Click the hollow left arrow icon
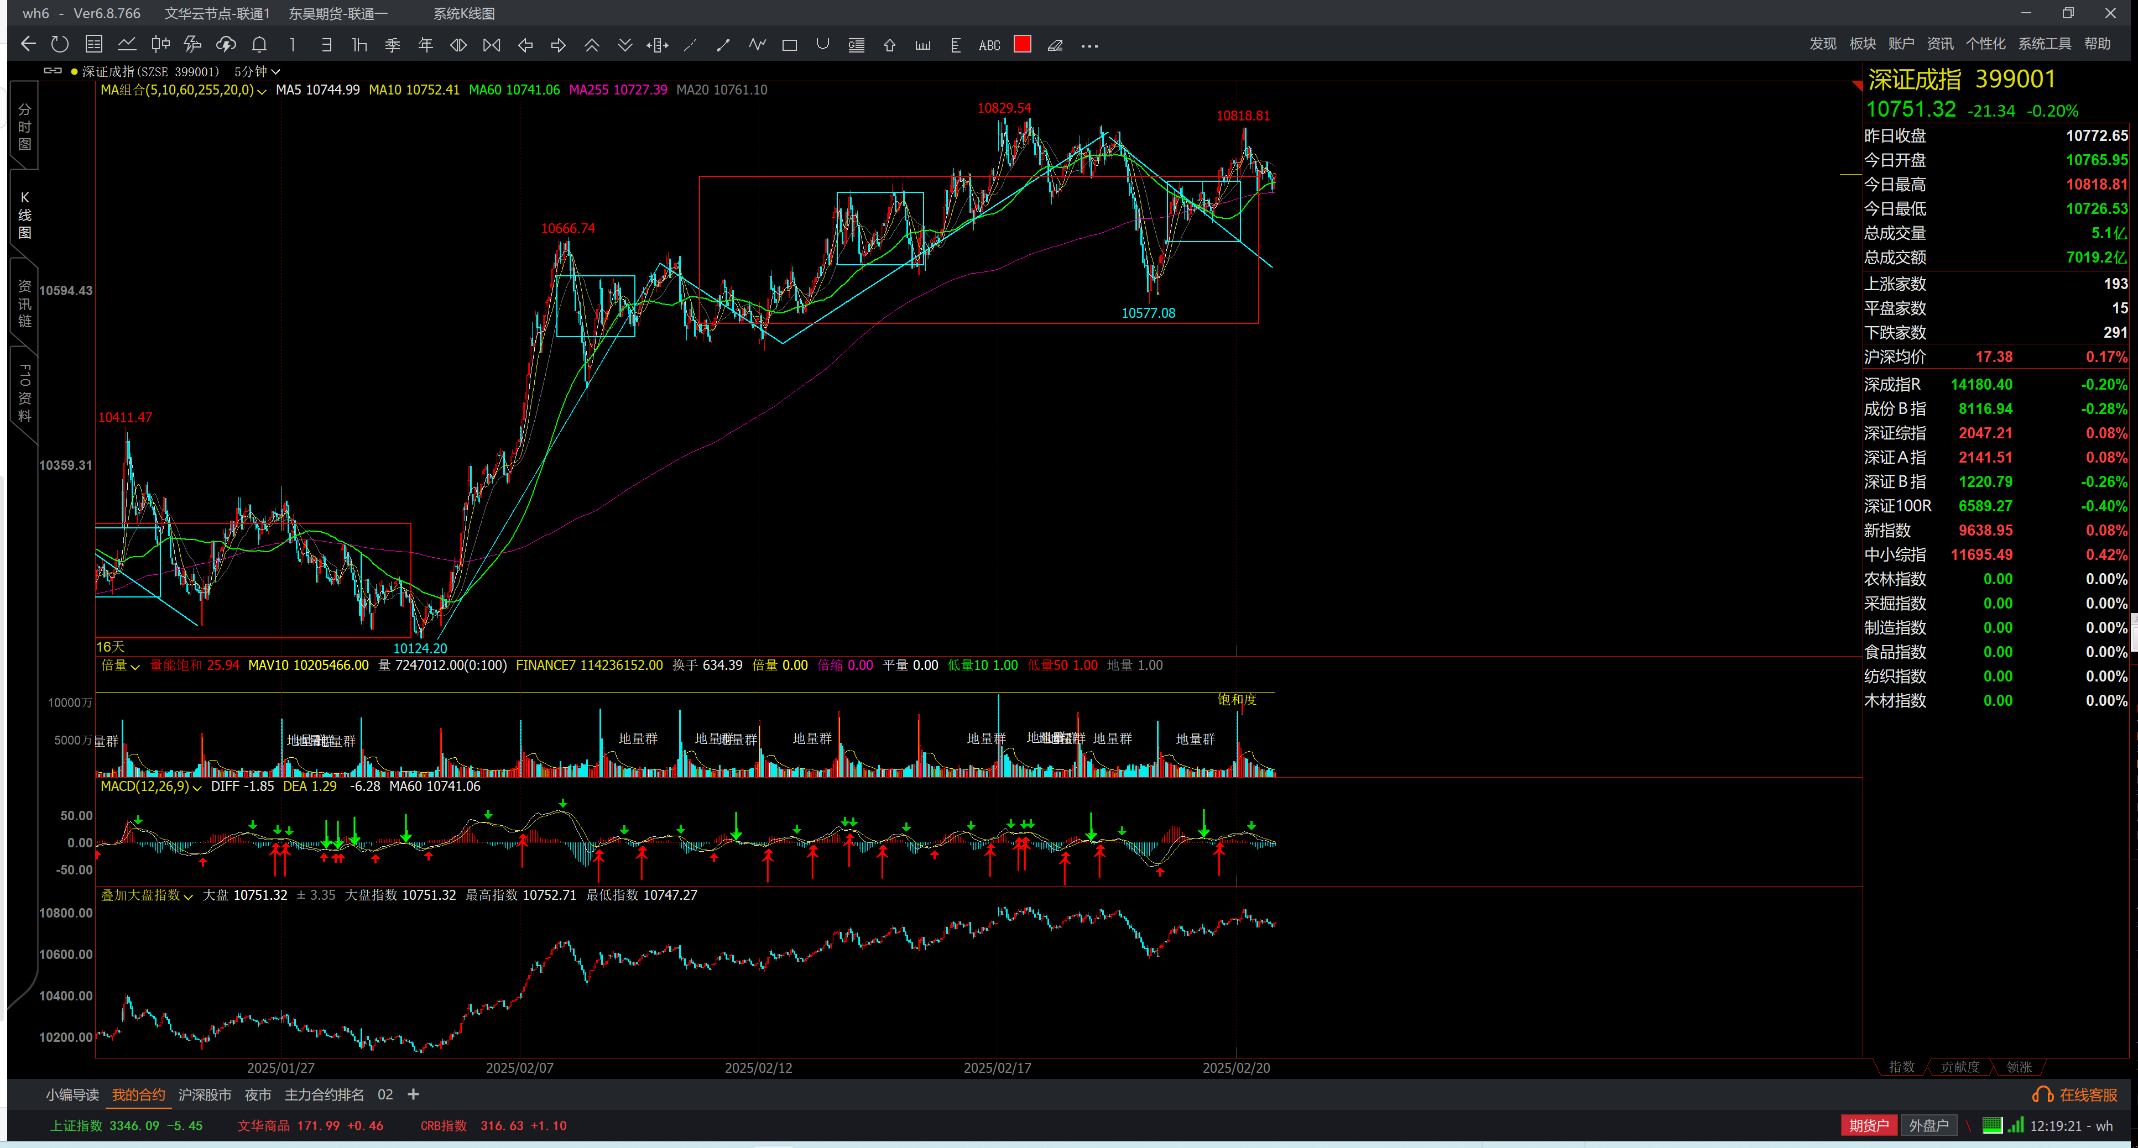2138x1148 pixels. pos(524,45)
